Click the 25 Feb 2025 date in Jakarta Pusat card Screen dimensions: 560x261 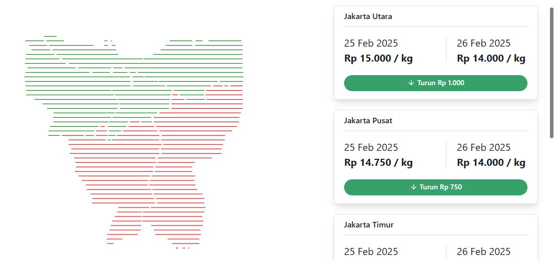click(371, 148)
